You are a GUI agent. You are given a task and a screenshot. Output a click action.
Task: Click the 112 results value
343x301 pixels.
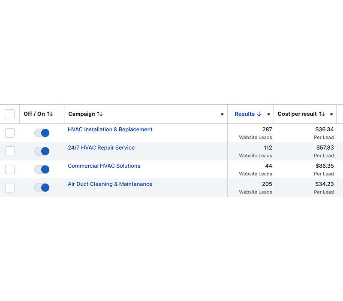pyautogui.click(x=268, y=147)
